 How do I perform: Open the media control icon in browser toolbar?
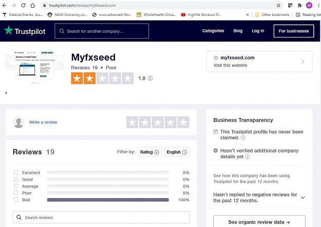pos(290,5)
